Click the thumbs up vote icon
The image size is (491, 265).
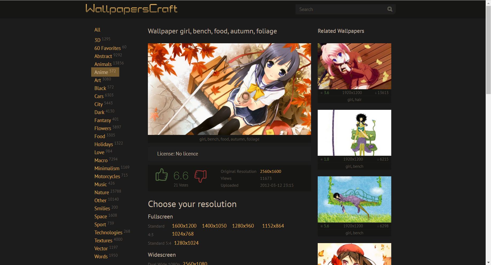tap(162, 175)
